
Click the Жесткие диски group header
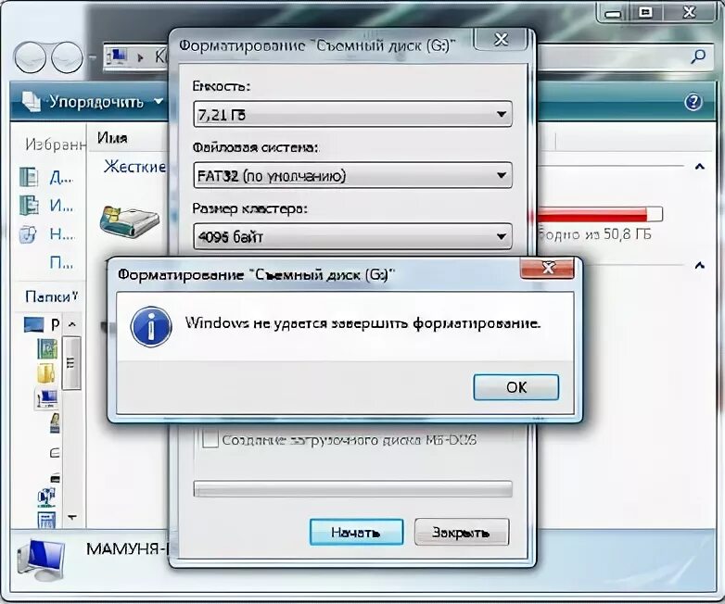[x=134, y=167]
